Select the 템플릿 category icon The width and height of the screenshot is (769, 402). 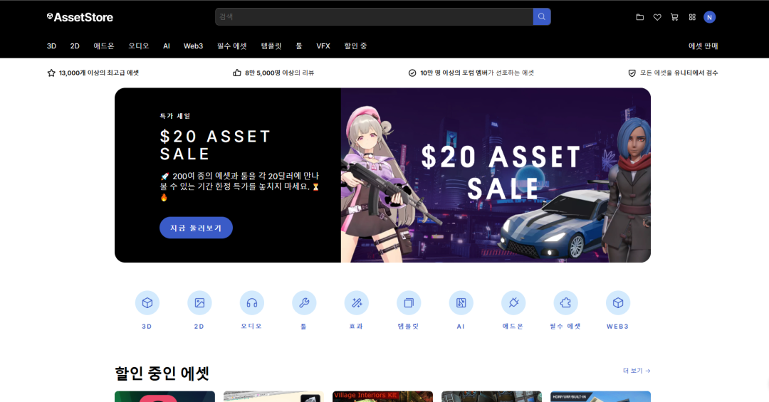[409, 303]
